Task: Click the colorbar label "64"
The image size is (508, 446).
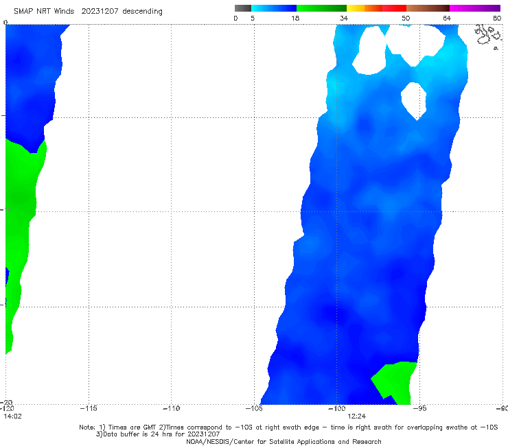Action: [x=447, y=19]
